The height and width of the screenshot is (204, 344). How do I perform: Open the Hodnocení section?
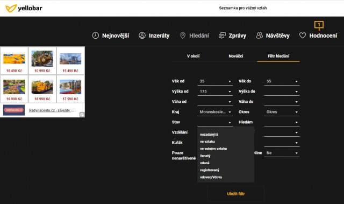323,36
